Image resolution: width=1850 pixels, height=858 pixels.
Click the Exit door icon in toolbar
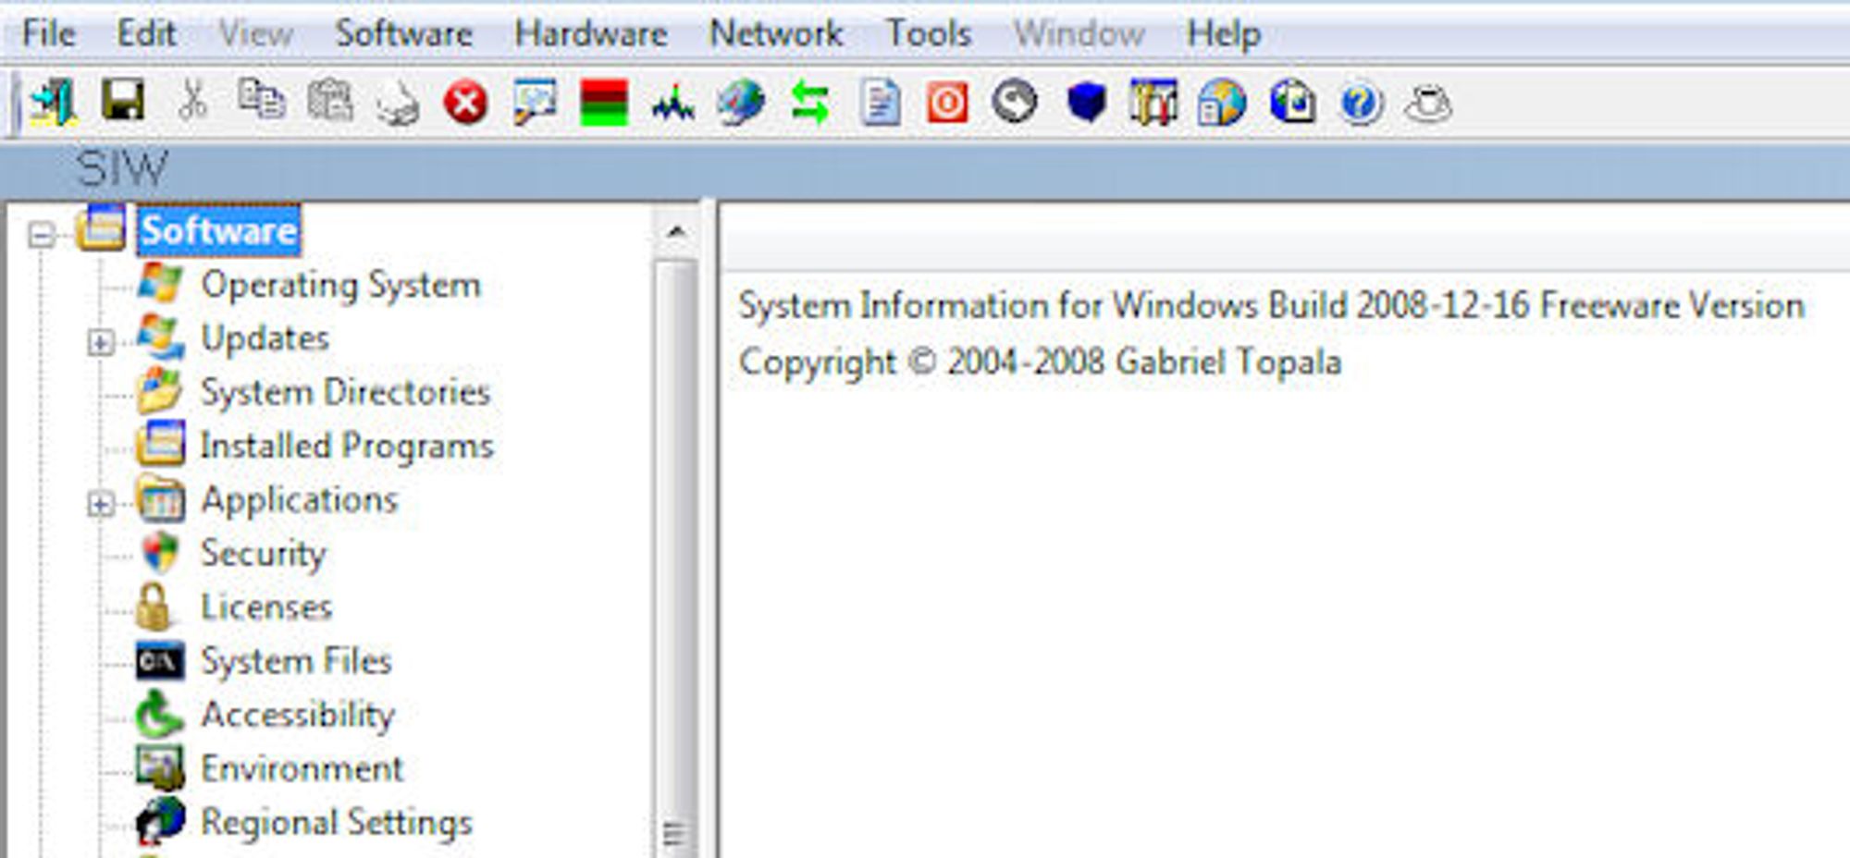[x=53, y=102]
